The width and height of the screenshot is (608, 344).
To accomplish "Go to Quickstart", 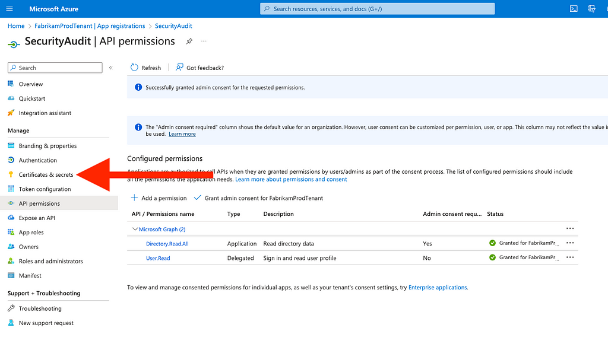I will click(32, 98).
